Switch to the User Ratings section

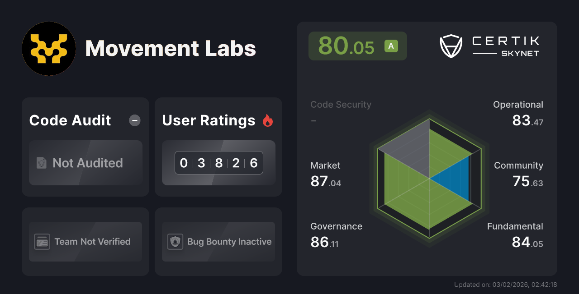pos(208,120)
